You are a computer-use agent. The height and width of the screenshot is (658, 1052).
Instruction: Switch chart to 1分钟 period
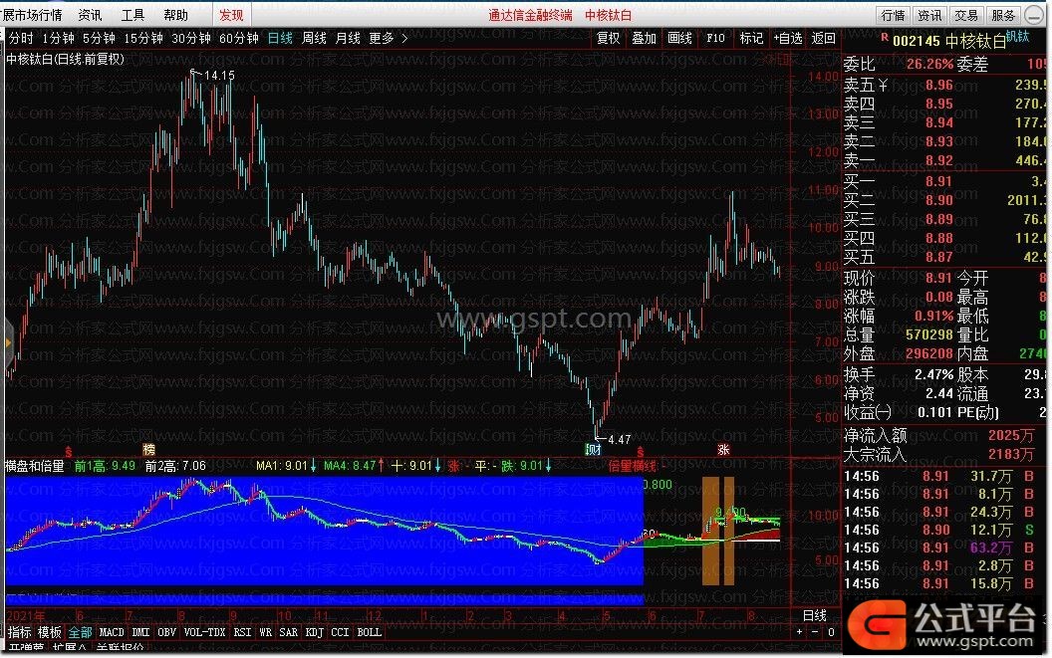point(58,38)
